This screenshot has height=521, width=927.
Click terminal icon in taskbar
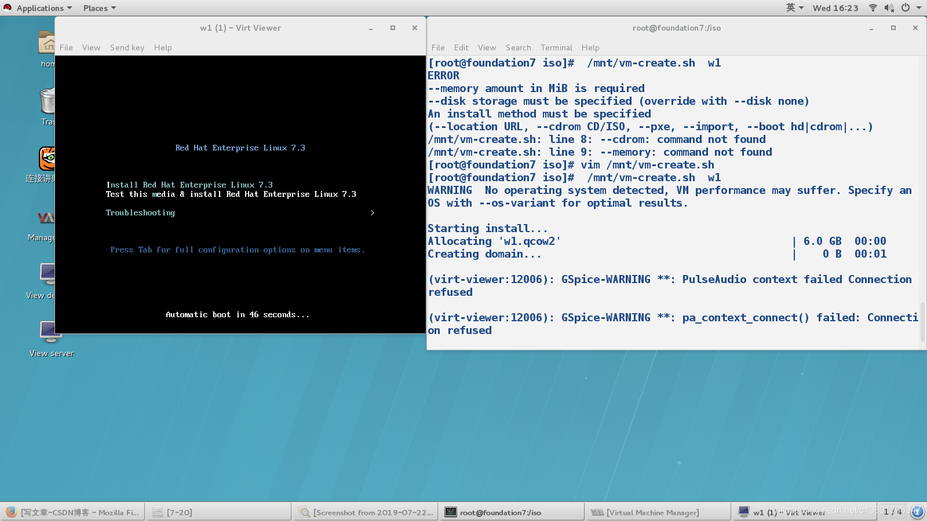(450, 512)
